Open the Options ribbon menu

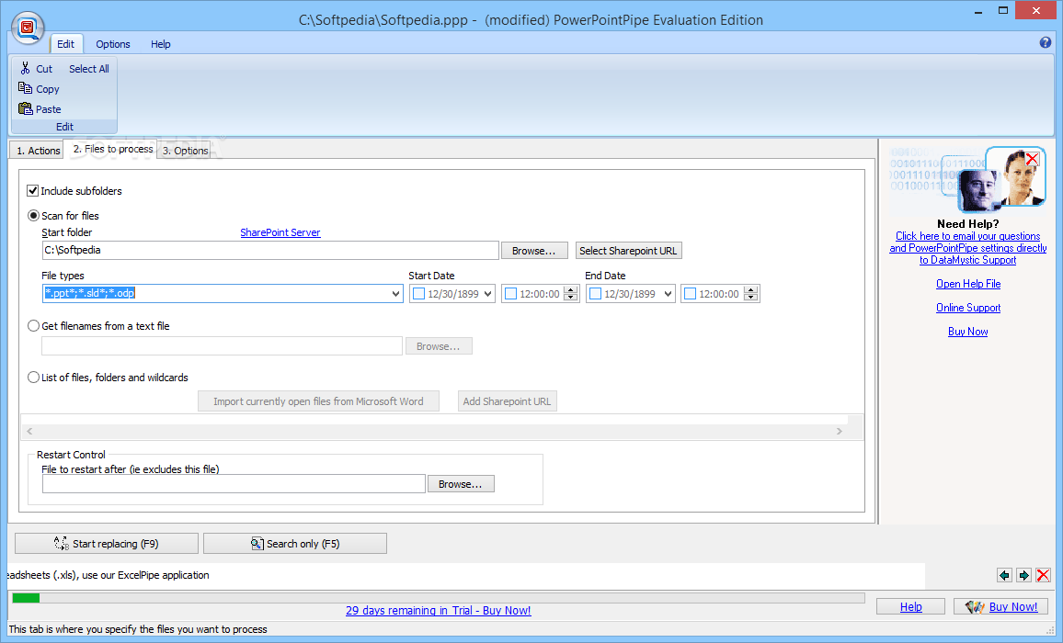point(112,44)
